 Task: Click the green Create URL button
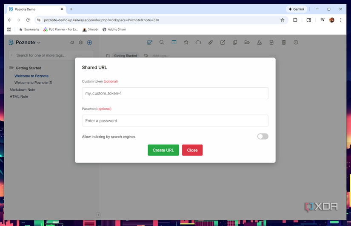point(163,150)
